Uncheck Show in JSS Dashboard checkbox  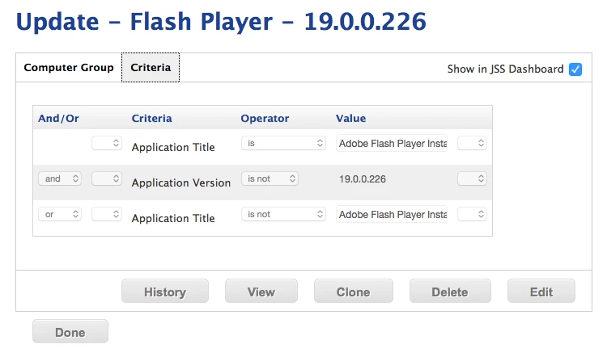pos(575,69)
